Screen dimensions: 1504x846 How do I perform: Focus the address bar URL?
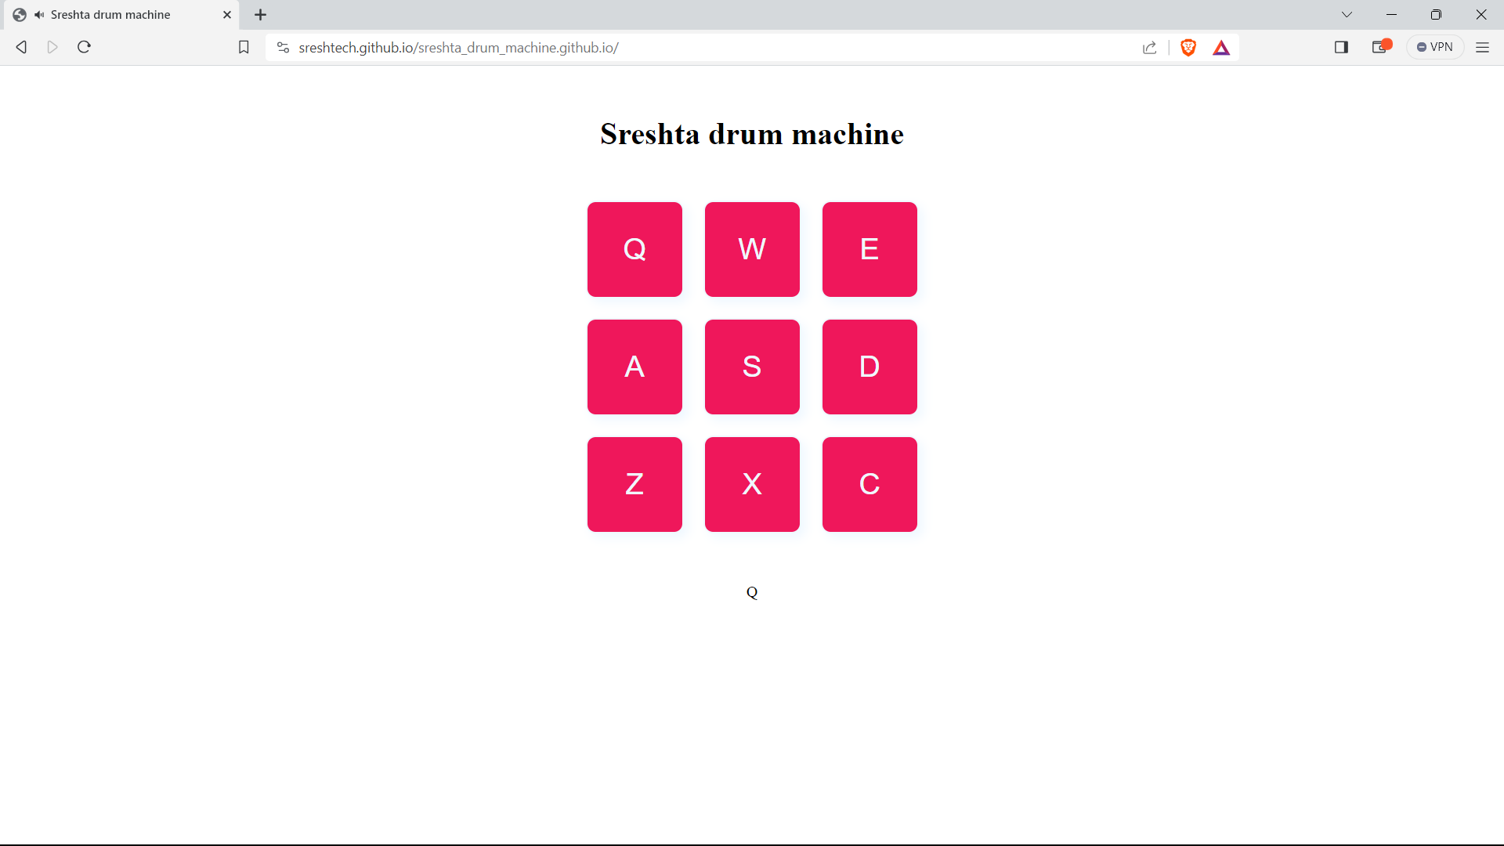click(x=458, y=48)
